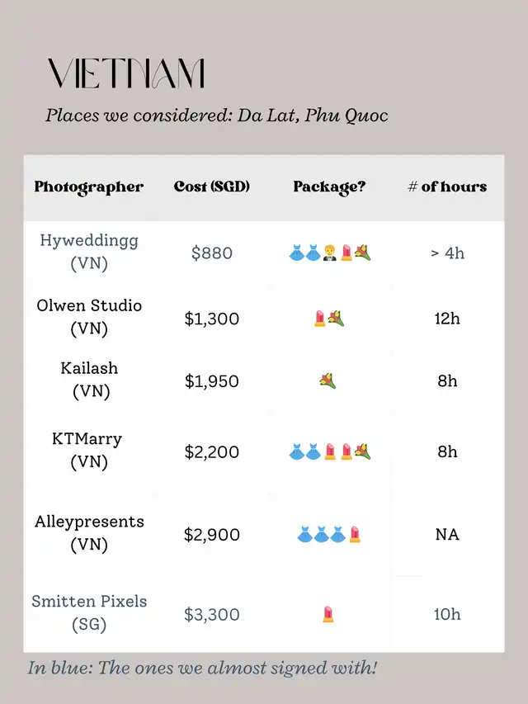Select the Package? column header
Screen dimensions: 528x704
click(329, 187)
